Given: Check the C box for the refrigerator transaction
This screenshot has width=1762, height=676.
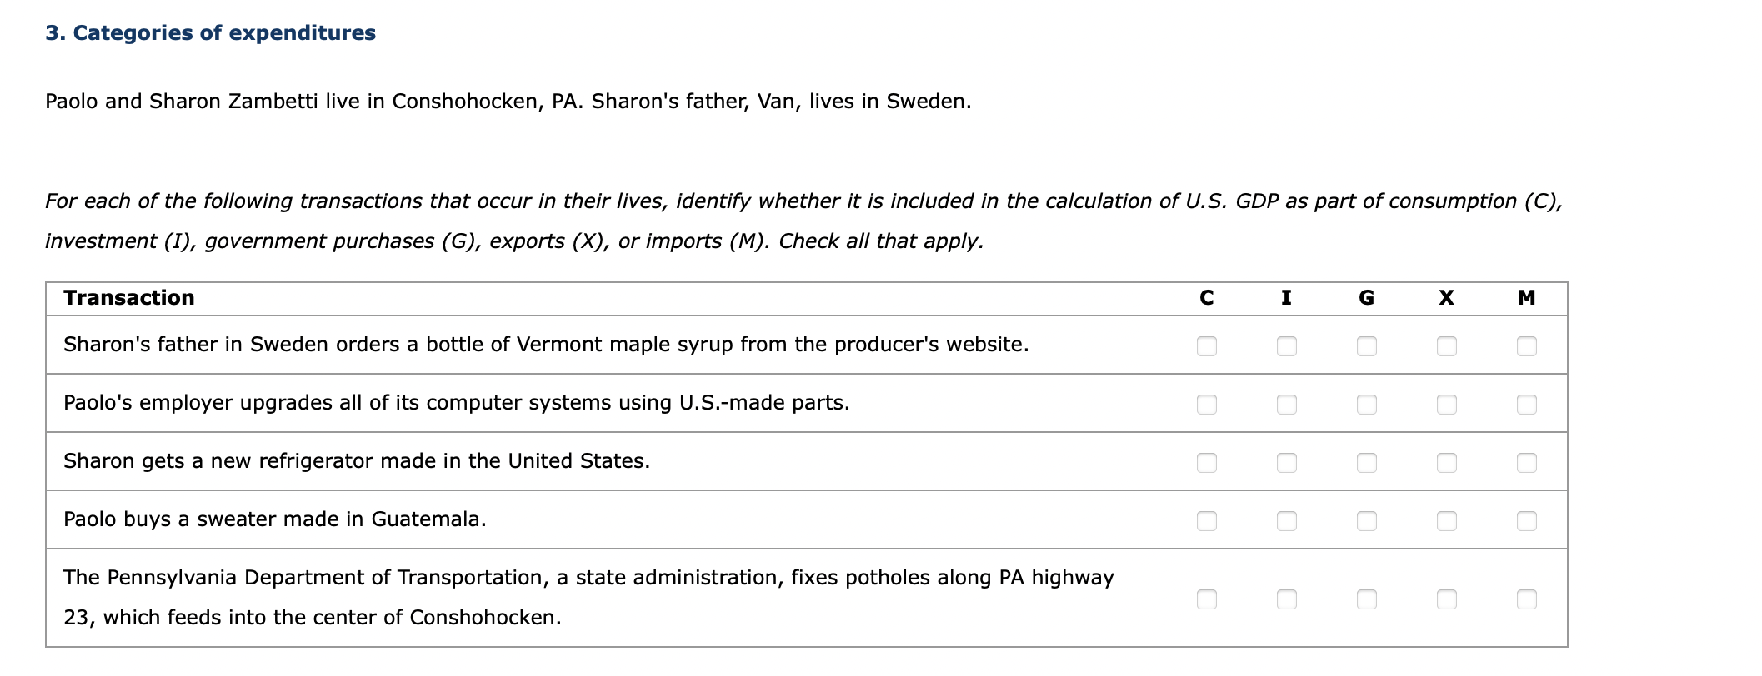Looking at the screenshot, I should point(1209,463).
